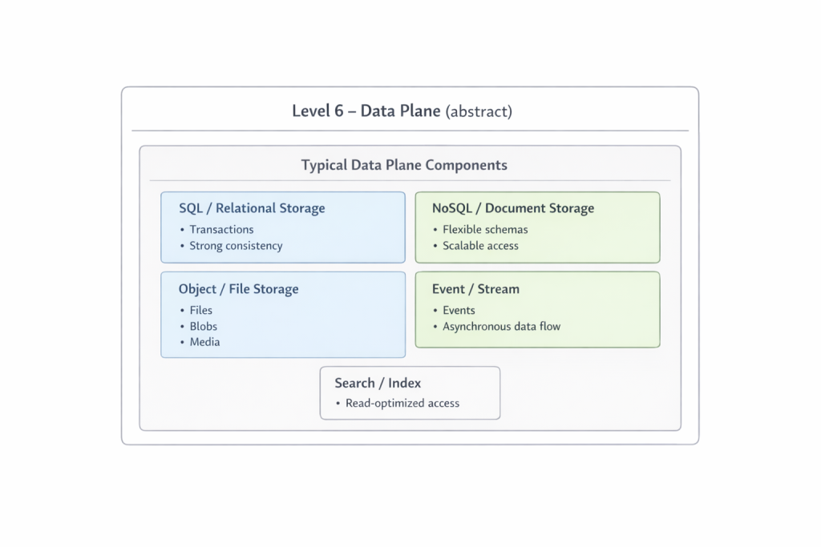821x547 pixels.
Task: Click the "Scalable access" bullet item
Action: click(x=480, y=246)
